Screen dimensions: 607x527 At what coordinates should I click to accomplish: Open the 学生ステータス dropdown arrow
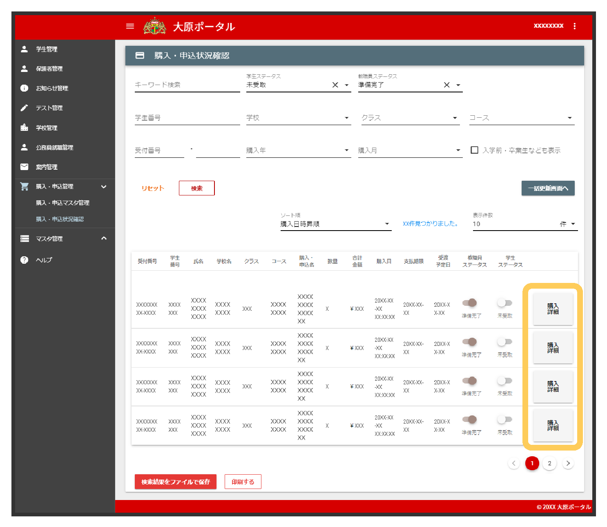347,85
